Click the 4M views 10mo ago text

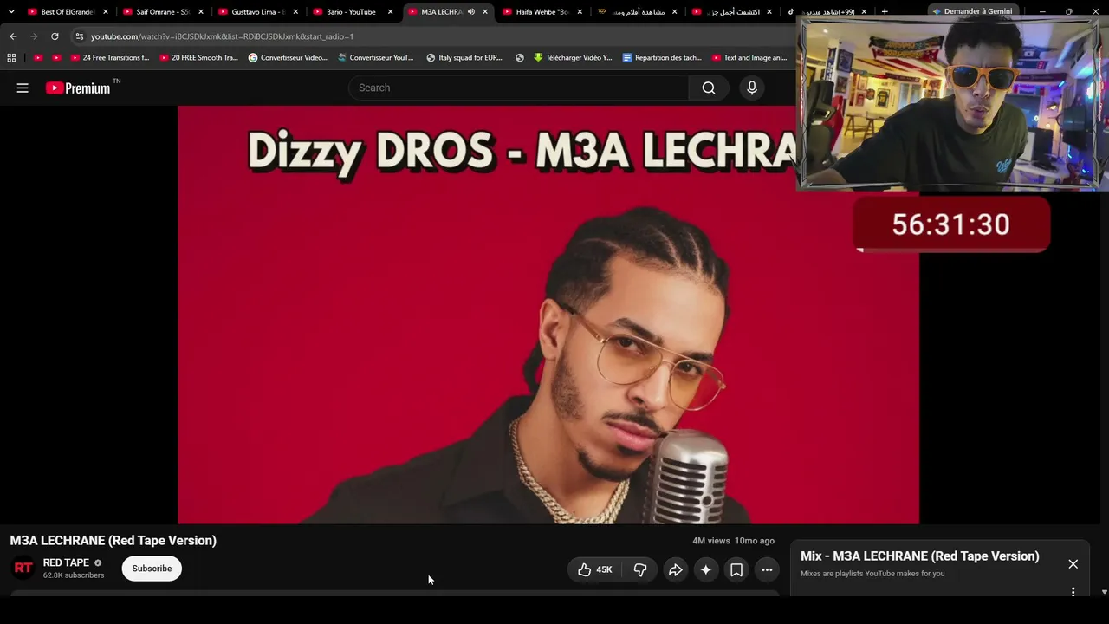pyautogui.click(x=733, y=541)
